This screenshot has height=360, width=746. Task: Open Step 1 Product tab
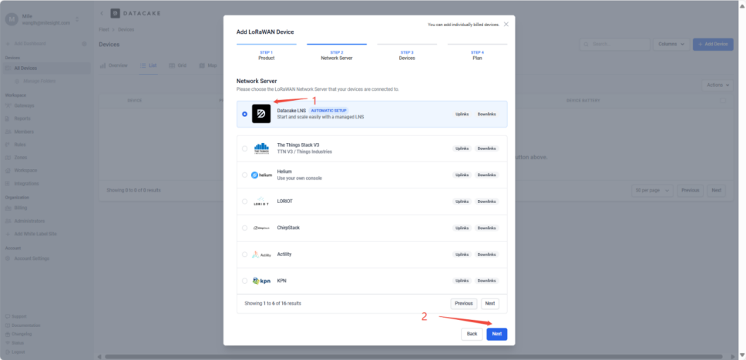point(267,53)
